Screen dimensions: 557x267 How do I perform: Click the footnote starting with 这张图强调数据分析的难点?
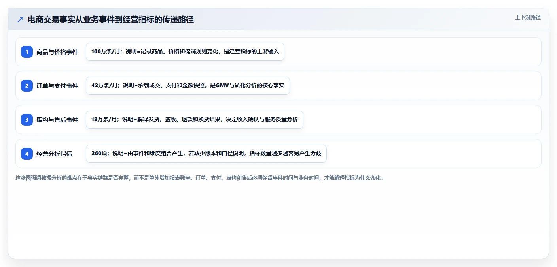(199, 178)
